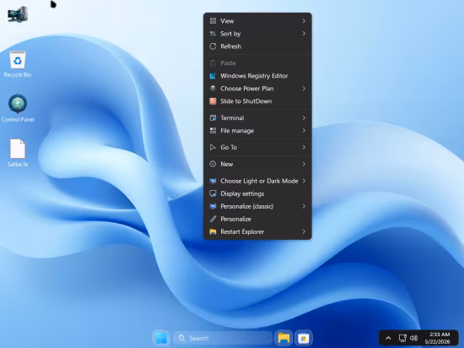
Task: Expand the Light or Dark Mode submenu arrow
Action: click(304, 181)
